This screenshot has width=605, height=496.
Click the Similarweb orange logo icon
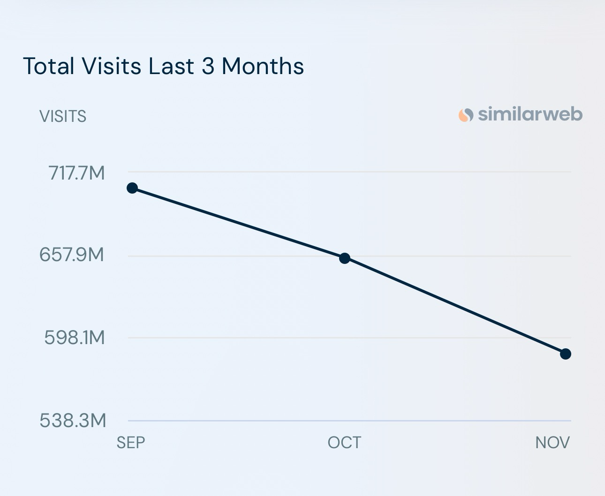(x=466, y=115)
